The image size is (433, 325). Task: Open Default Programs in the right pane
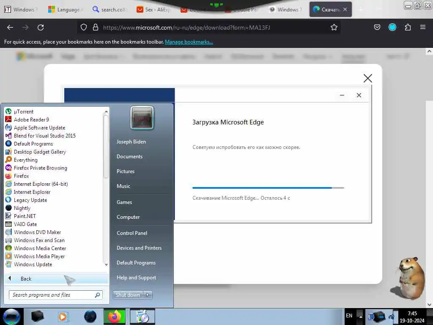(136, 263)
